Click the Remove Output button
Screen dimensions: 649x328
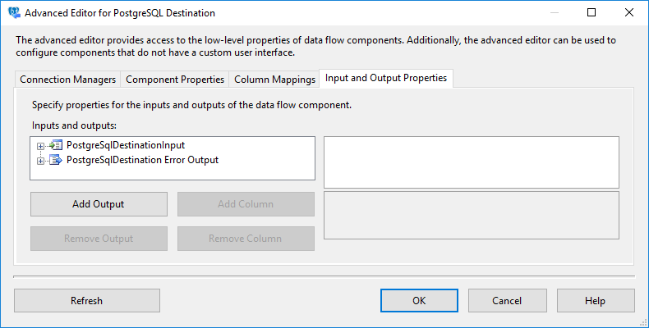tap(99, 239)
